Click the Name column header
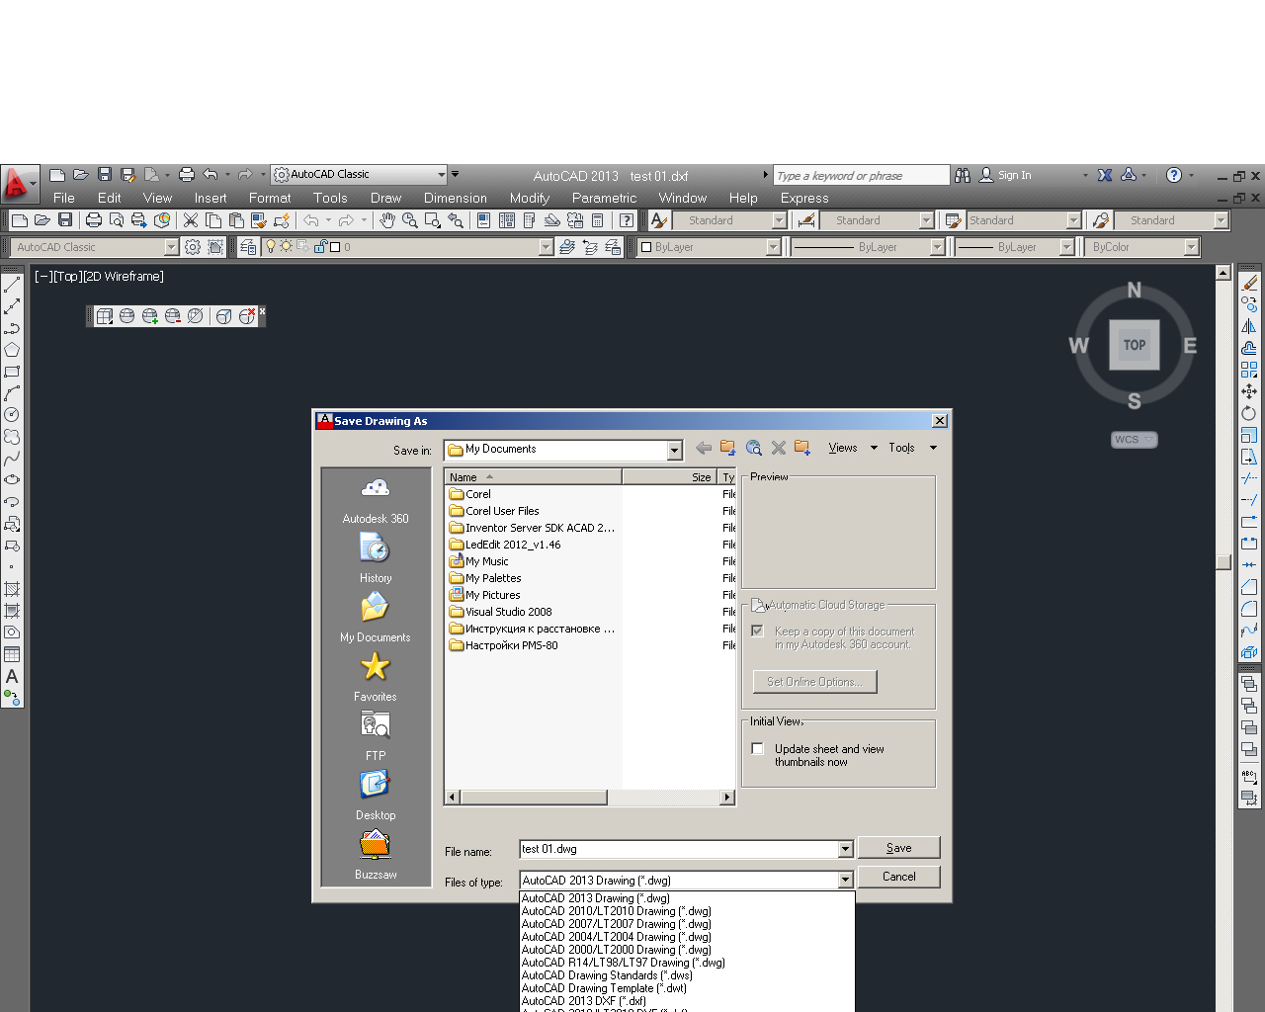Image resolution: width=1265 pixels, height=1012 pixels. tap(534, 477)
